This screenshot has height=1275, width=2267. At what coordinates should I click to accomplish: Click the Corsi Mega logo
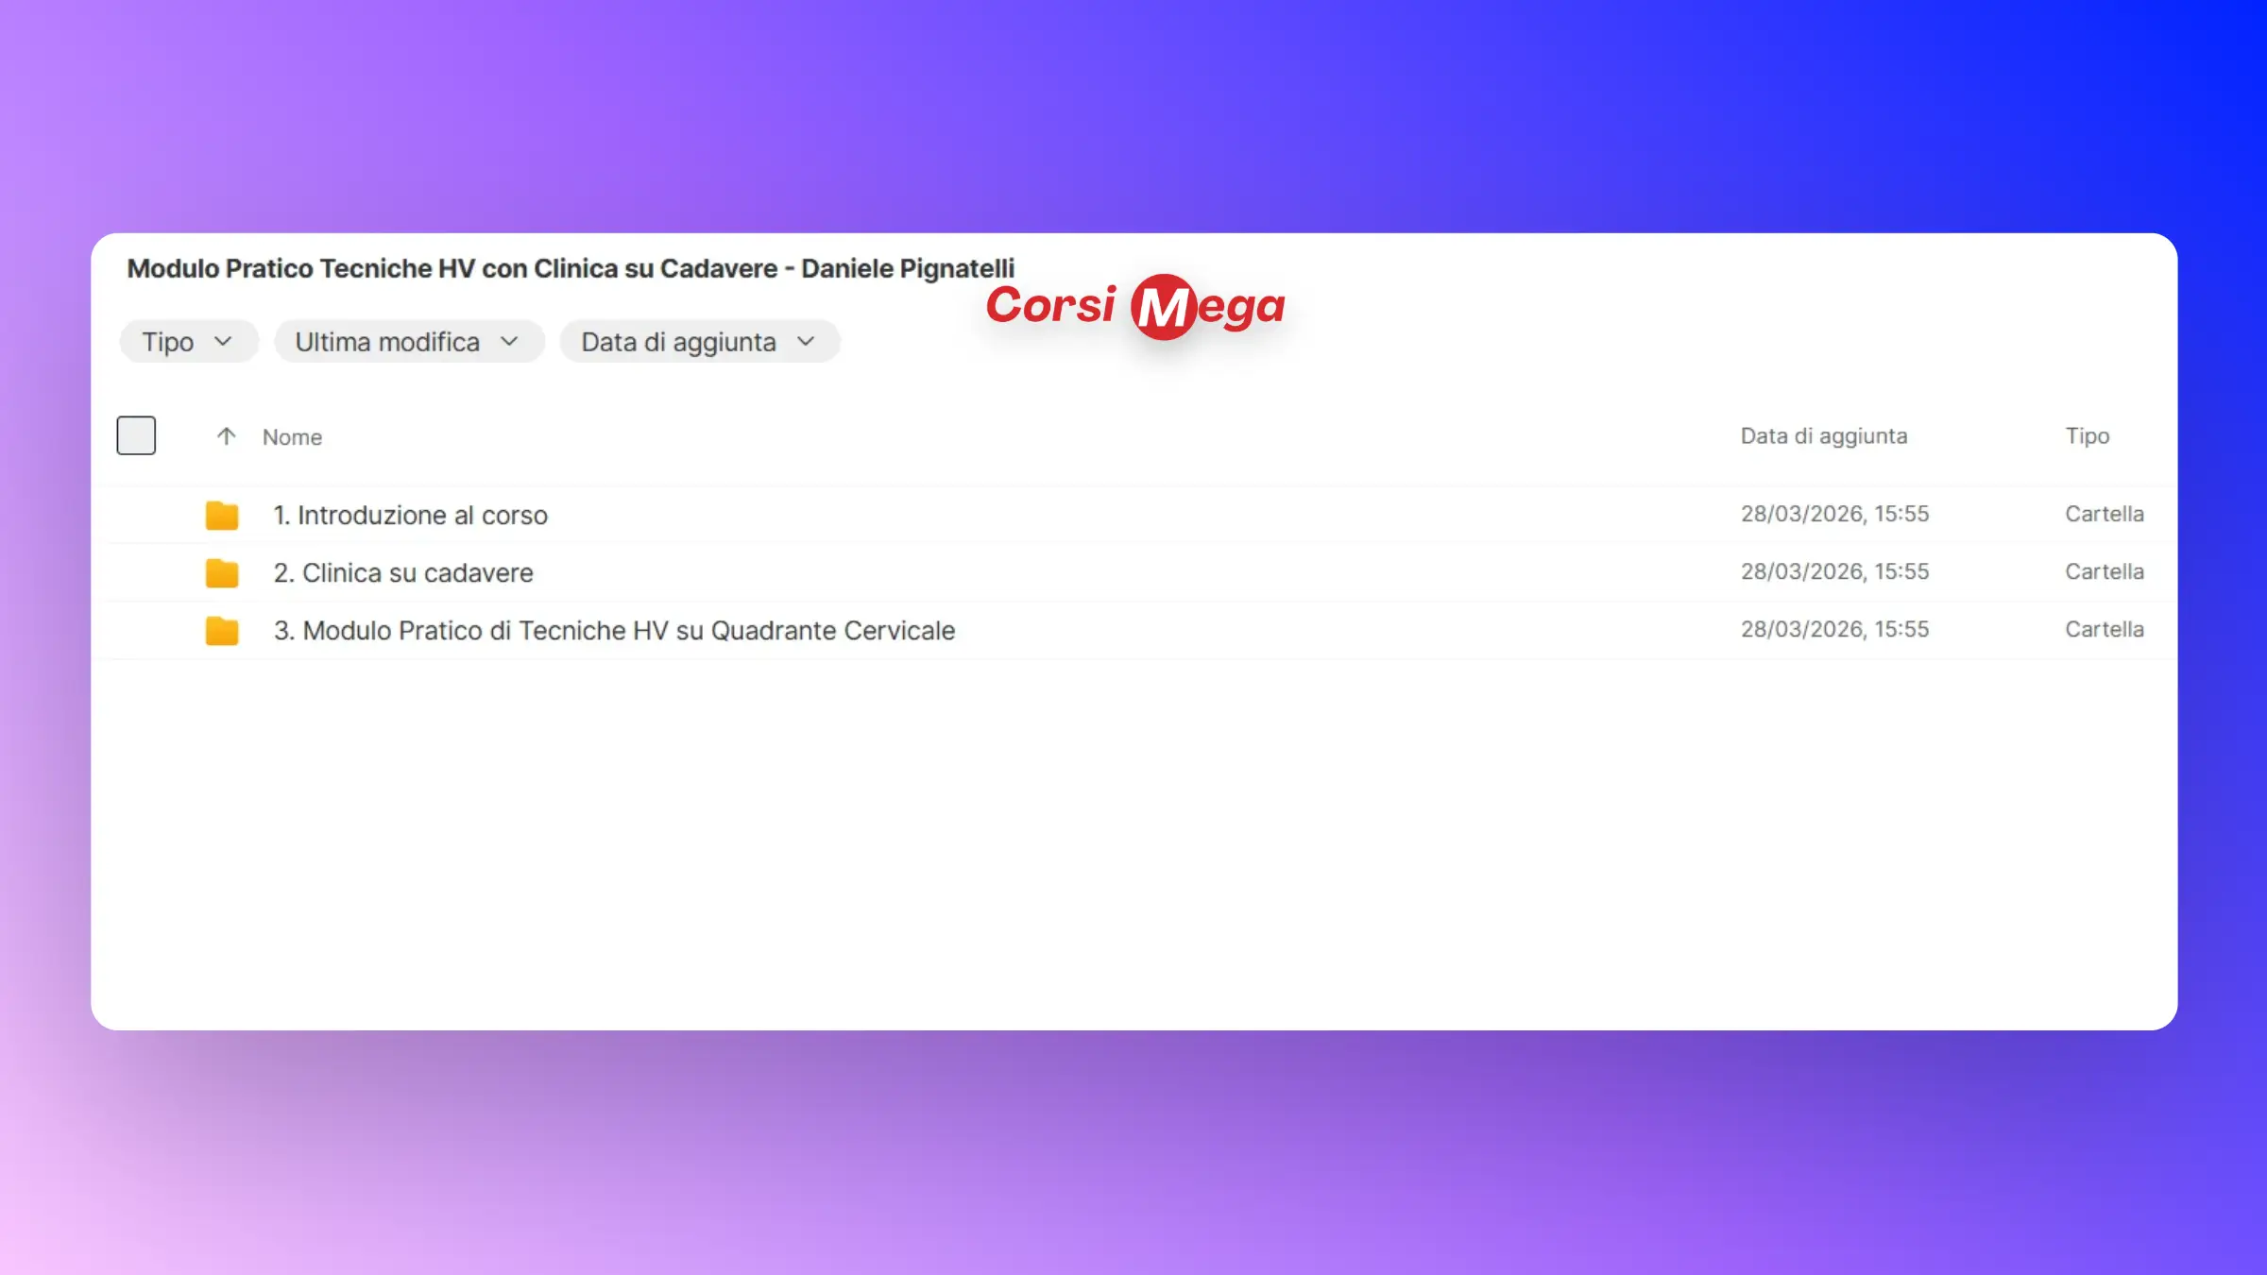pyautogui.click(x=1135, y=307)
